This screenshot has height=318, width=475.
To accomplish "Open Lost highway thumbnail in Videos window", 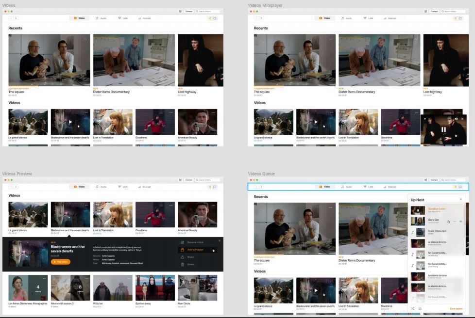I will 201,60.
